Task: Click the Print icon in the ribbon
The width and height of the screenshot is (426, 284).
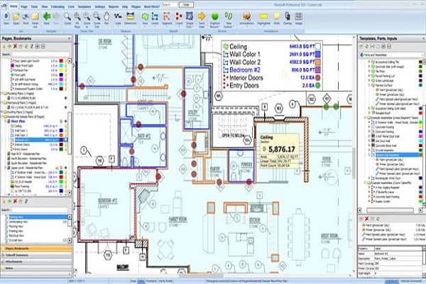Action: point(26,18)
